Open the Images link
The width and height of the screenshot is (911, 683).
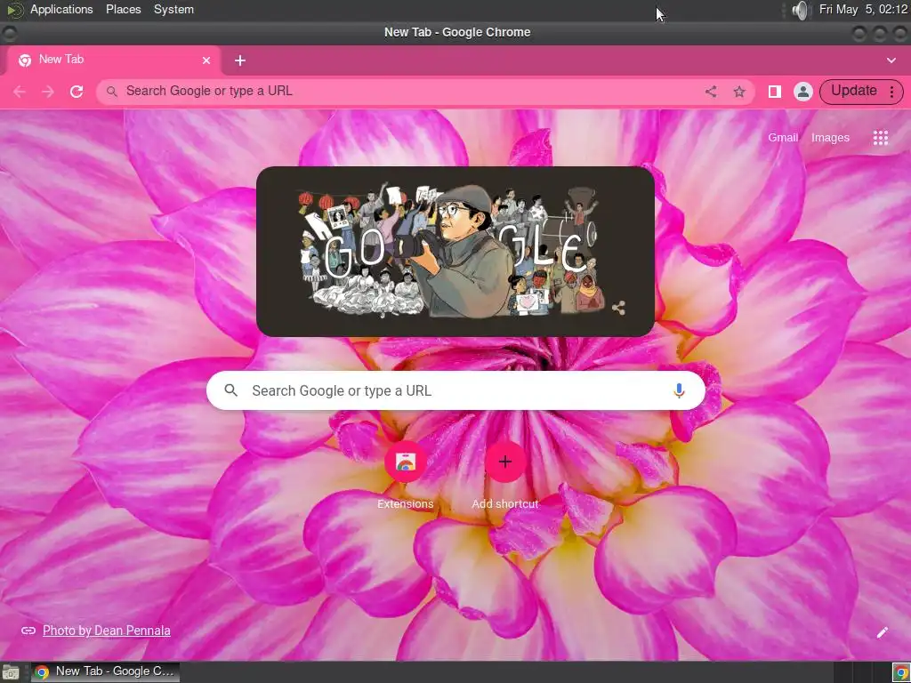[x=830, y=138]
